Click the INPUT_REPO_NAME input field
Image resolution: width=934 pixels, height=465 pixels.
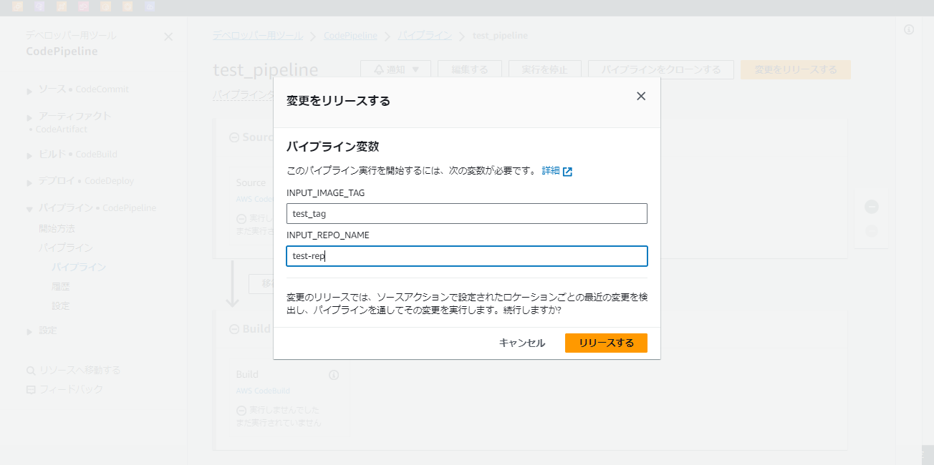coord(467,256)
